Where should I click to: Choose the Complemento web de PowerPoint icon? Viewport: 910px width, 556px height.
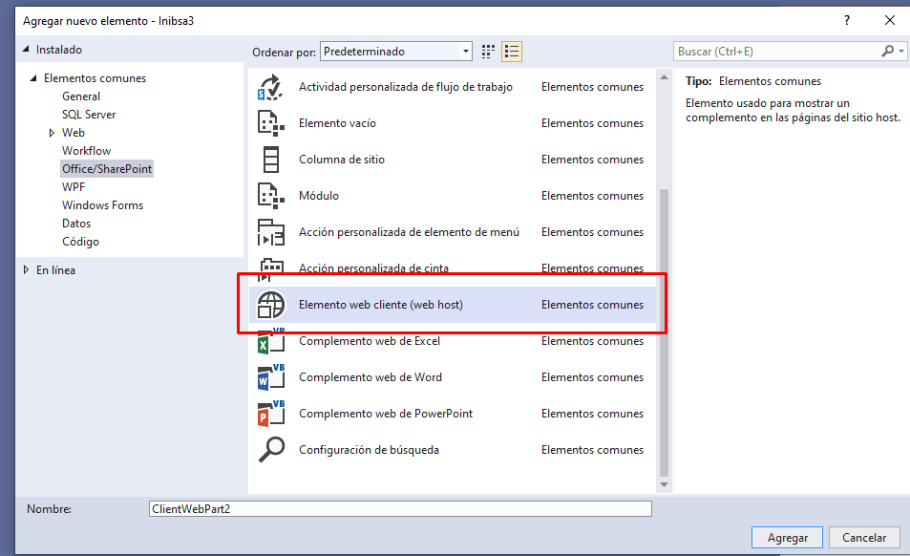click(271, 414)
